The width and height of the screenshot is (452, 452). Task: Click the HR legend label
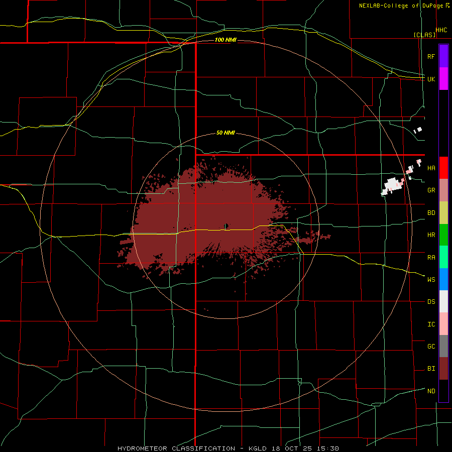point(431,235)
